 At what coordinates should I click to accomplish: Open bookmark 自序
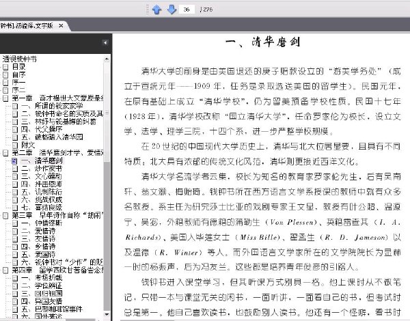18,74
